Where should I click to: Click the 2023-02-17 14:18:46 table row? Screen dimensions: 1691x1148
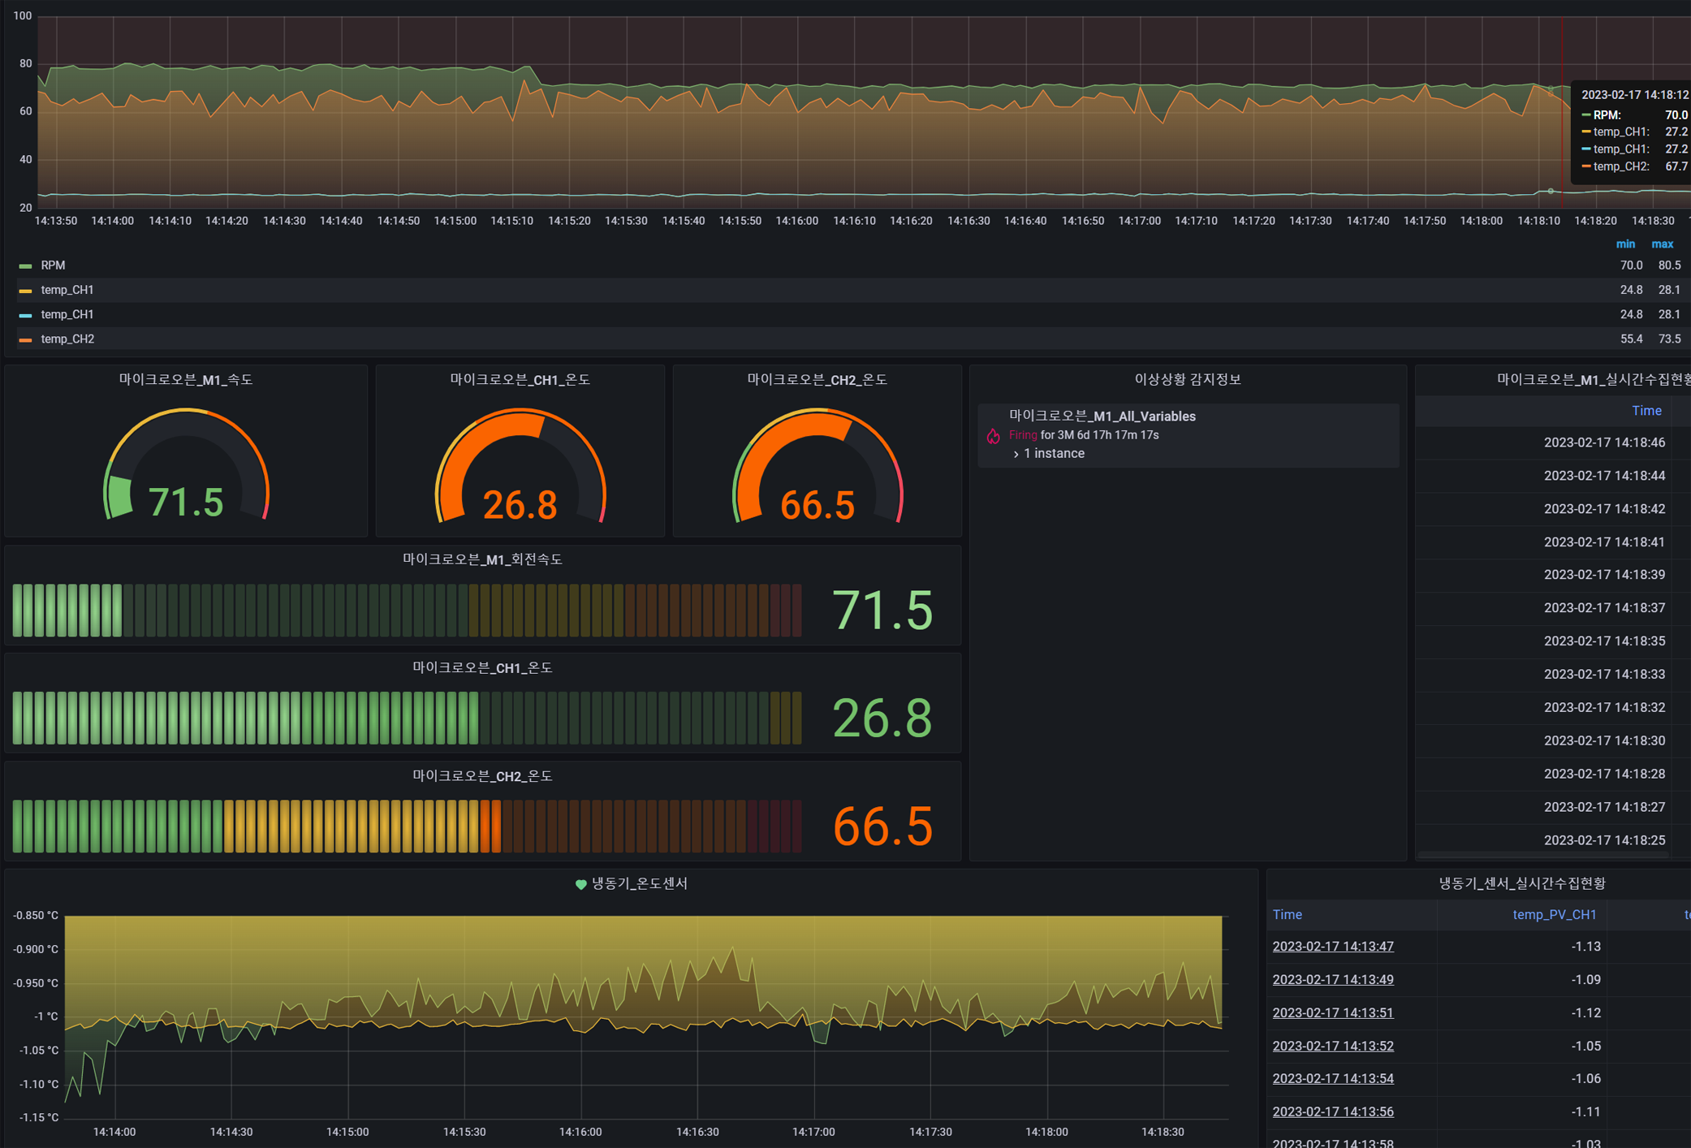point(1603,442)
